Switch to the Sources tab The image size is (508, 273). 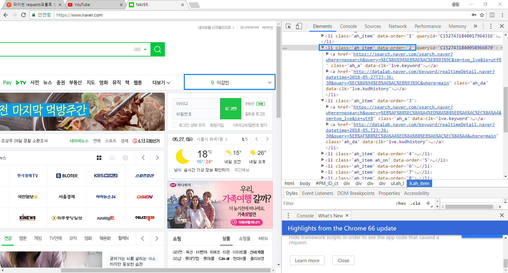click(373, 26)
